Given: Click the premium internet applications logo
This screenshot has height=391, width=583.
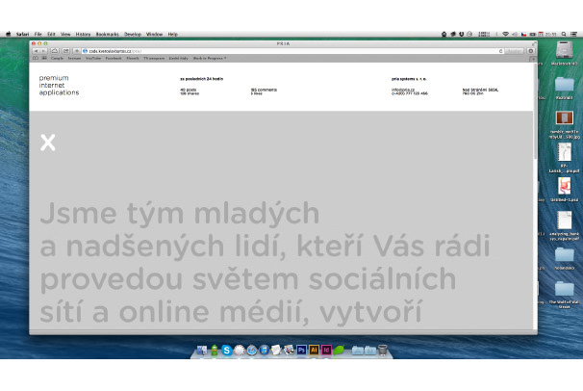Looking at the screenshot, I should click(59, 85).
